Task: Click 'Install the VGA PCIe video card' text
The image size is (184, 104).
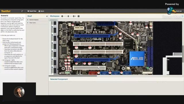Action: point(14,62)
